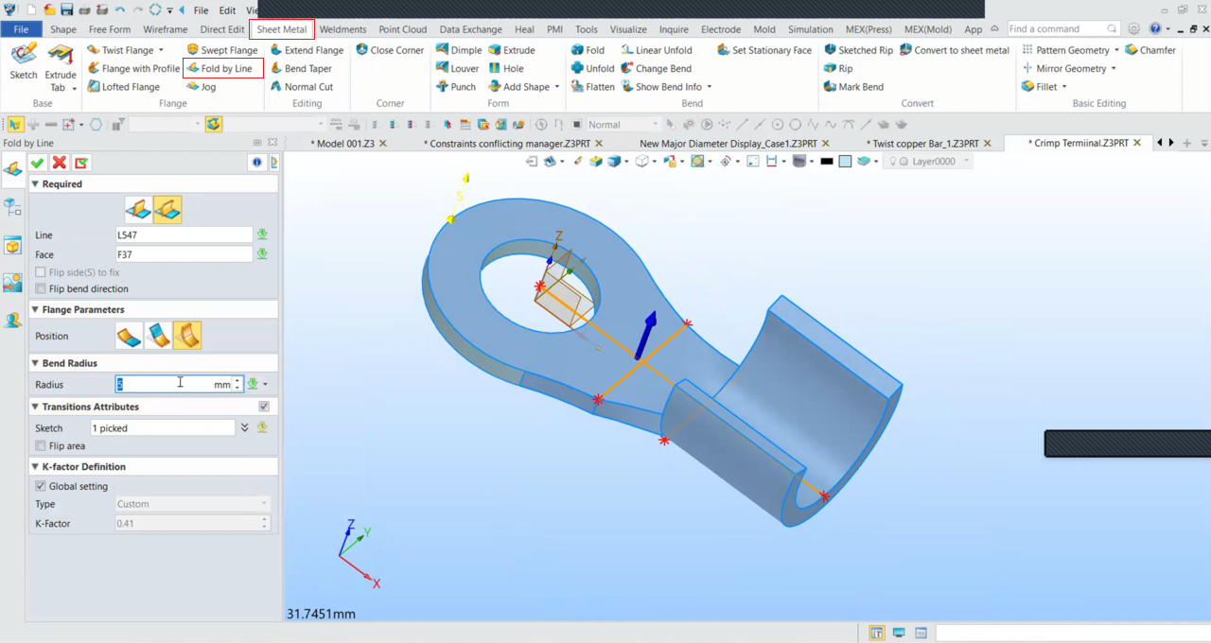This screenshot has height=643, width=1211.
Task: Click the Flatten bend tool
Action: [x=592, y=87]
